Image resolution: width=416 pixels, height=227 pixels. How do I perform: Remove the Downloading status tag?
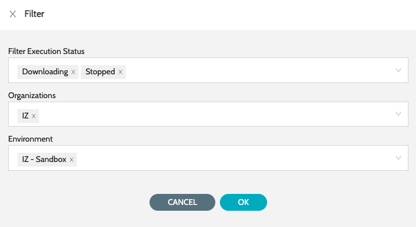73,72
